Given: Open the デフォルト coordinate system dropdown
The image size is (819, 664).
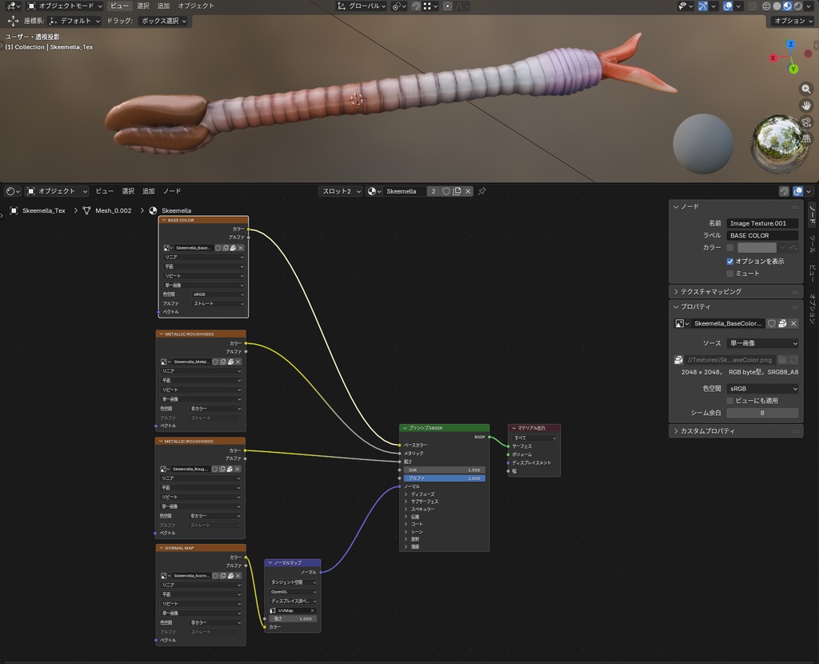Looking at the screenshot, I should [74, 21].
